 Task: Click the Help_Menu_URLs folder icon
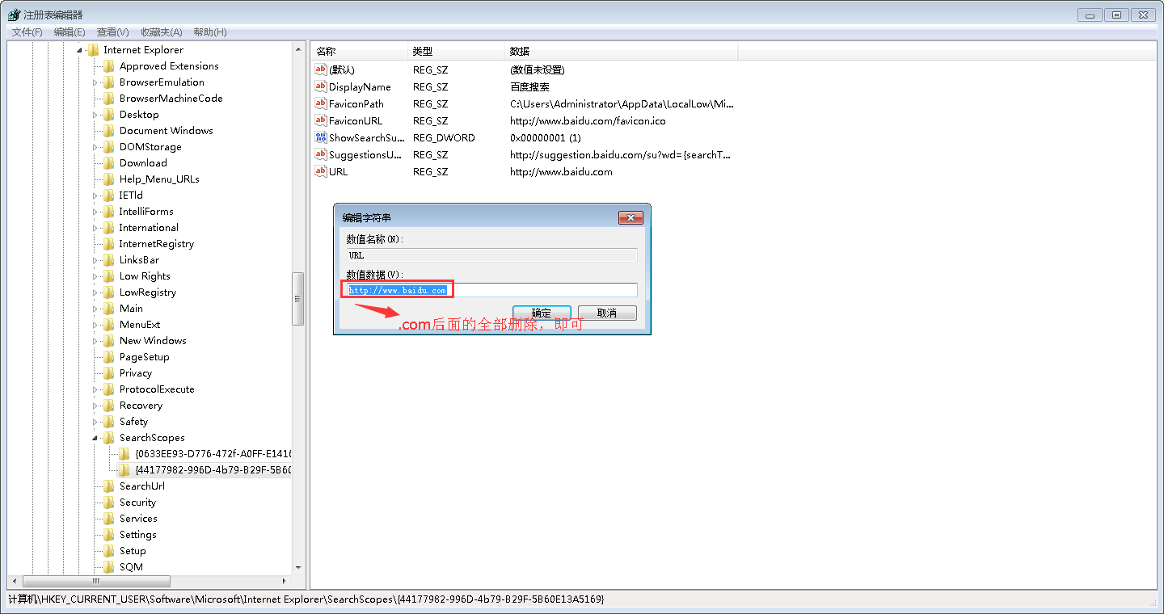(x=109, y=179)
